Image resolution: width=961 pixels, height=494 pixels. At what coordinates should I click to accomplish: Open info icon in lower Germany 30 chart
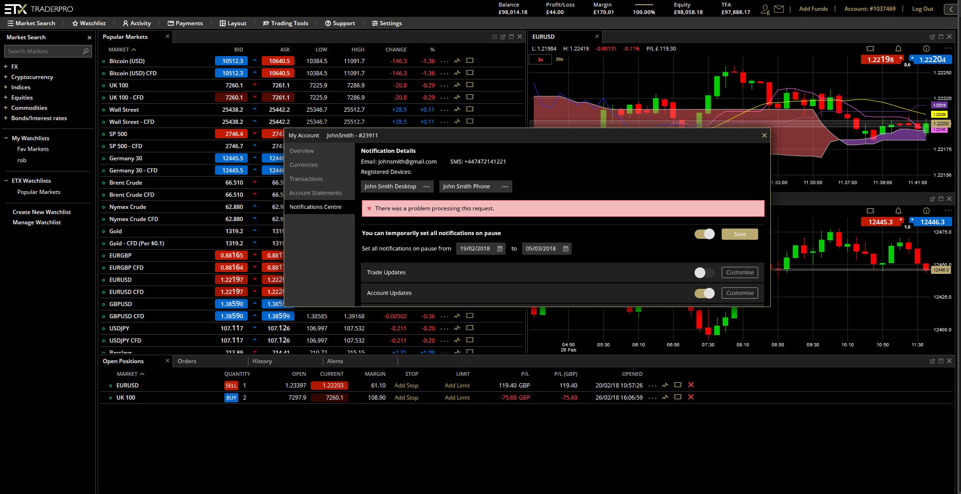(926, 211)
